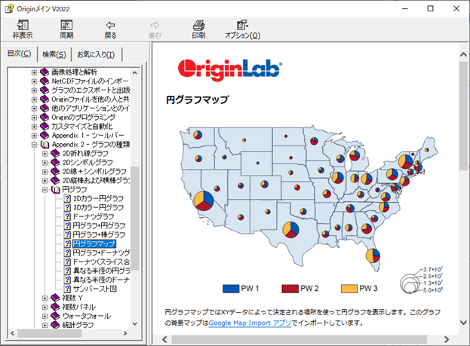Collapse the 円グラフ tree node

click(45, 190)
